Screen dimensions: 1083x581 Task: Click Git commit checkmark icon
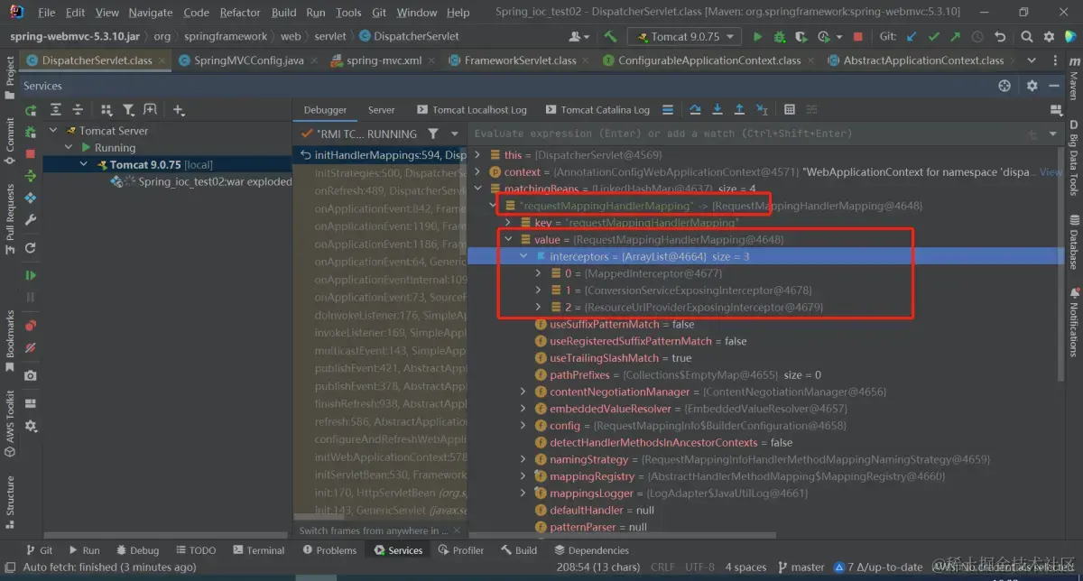click(932, 37)
